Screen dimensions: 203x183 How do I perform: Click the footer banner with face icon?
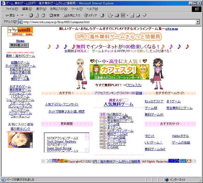(186, 161)
